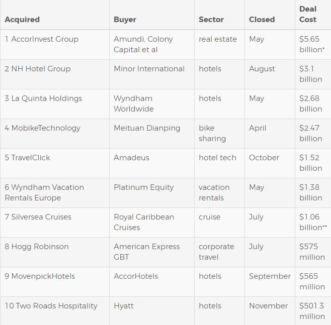Click the Platinum Equity buyer cell
The height and width of the screenshot is (325, 331).
(x=143, y=187)
